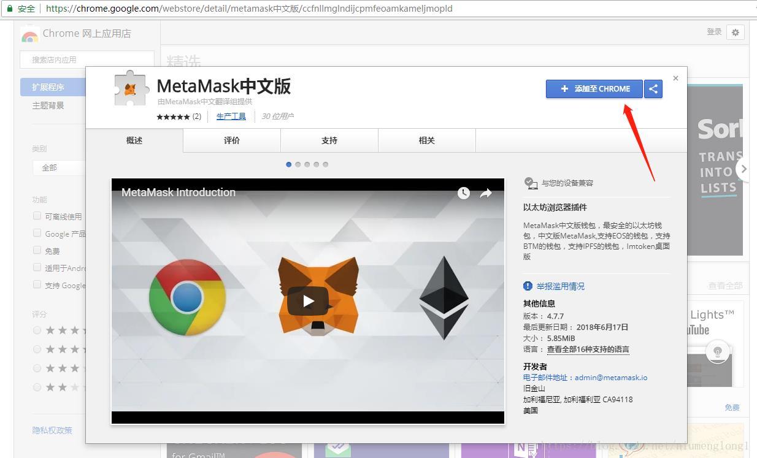Select the three-star rating radio button
This screenshot has height=458, width=757.
tap(37, 368)
